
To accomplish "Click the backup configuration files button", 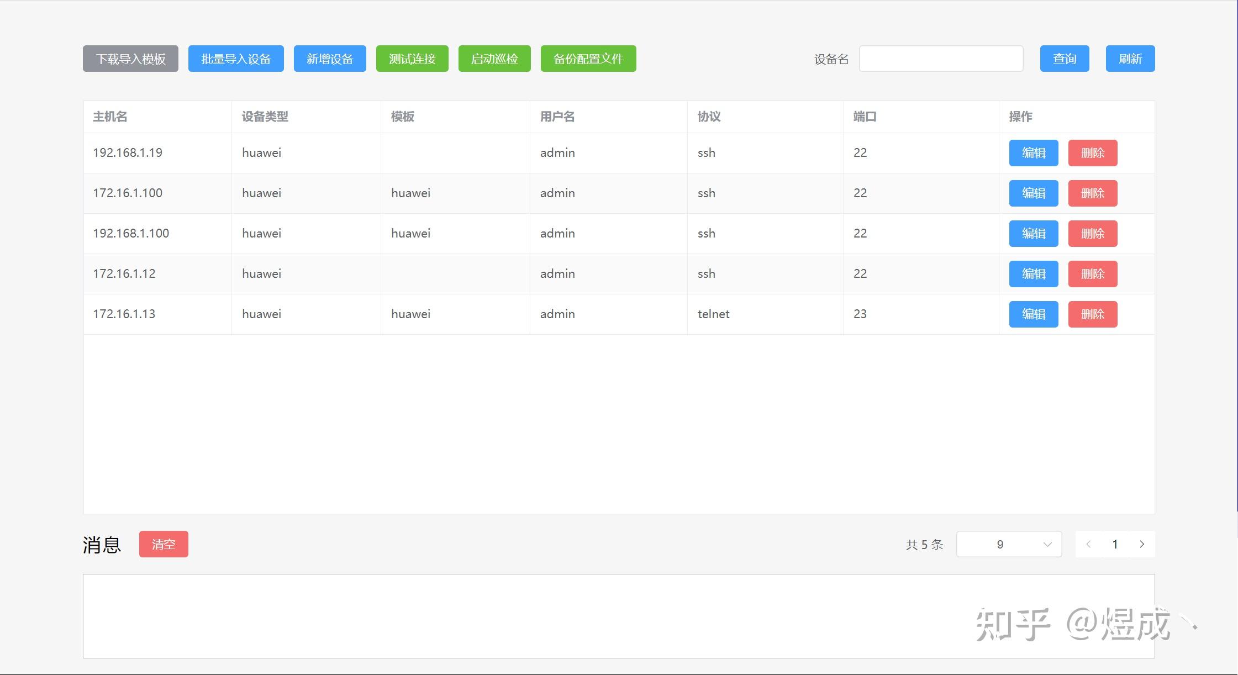I will pos(588,59).
